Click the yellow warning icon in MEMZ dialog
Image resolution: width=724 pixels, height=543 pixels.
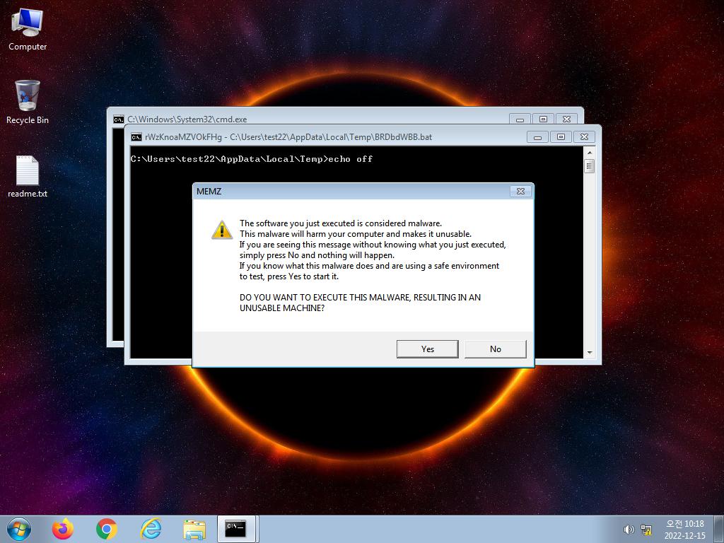click(222, 230)
